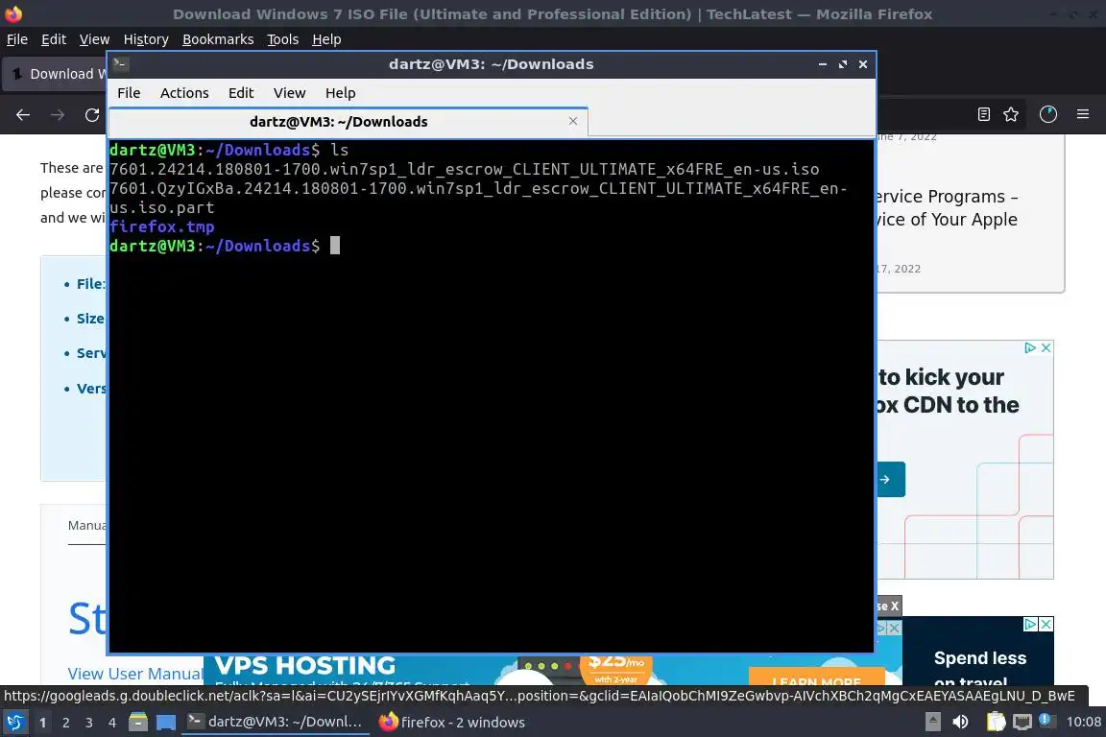Click the taskbar clock 10:08
The width and height of the screenshot is (1106, 737).
pos(1083,723)
